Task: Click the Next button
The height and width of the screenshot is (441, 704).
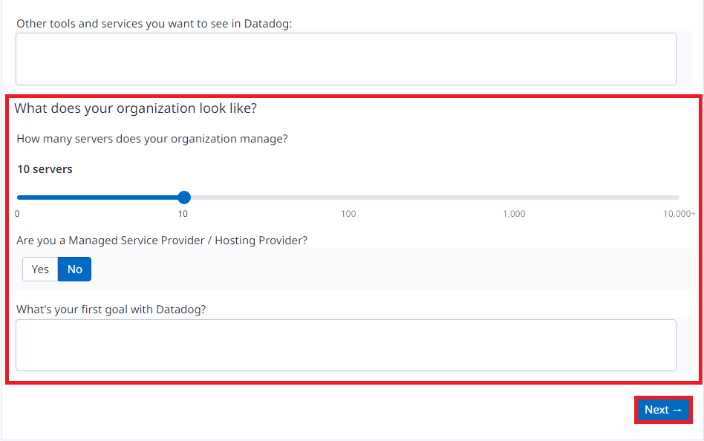Action: (x=663, y=410)
